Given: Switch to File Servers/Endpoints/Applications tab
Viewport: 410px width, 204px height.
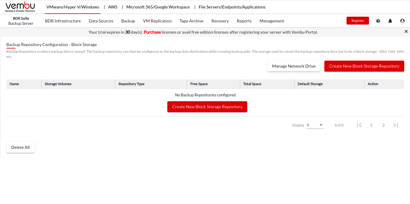Looking at the screenshot, I should (x=232, y=7).
